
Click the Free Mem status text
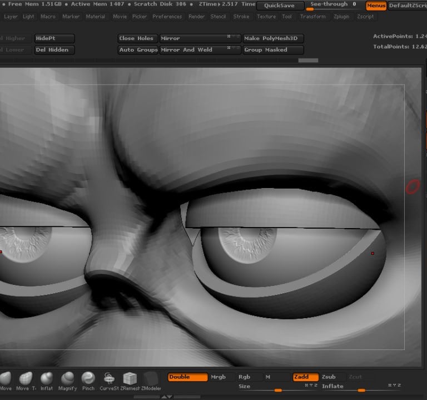[x=35, y=4]
